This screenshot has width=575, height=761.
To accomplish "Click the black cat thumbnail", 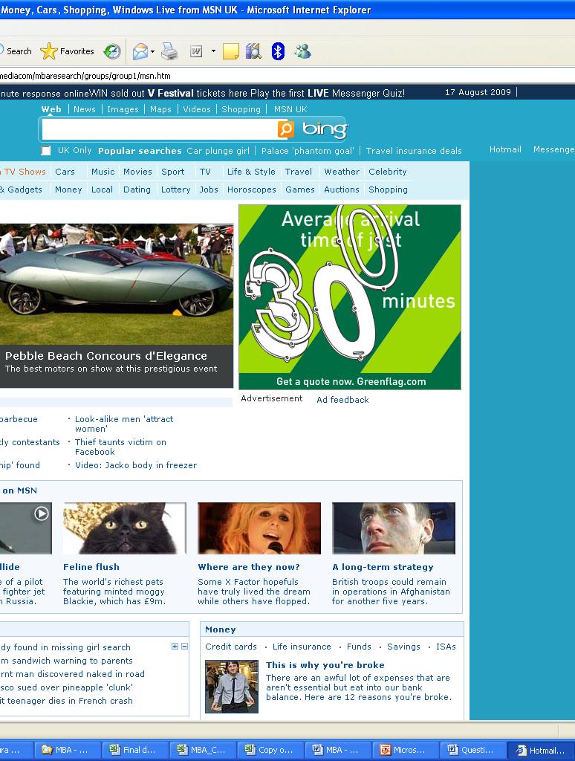I will tap(125, 528).
